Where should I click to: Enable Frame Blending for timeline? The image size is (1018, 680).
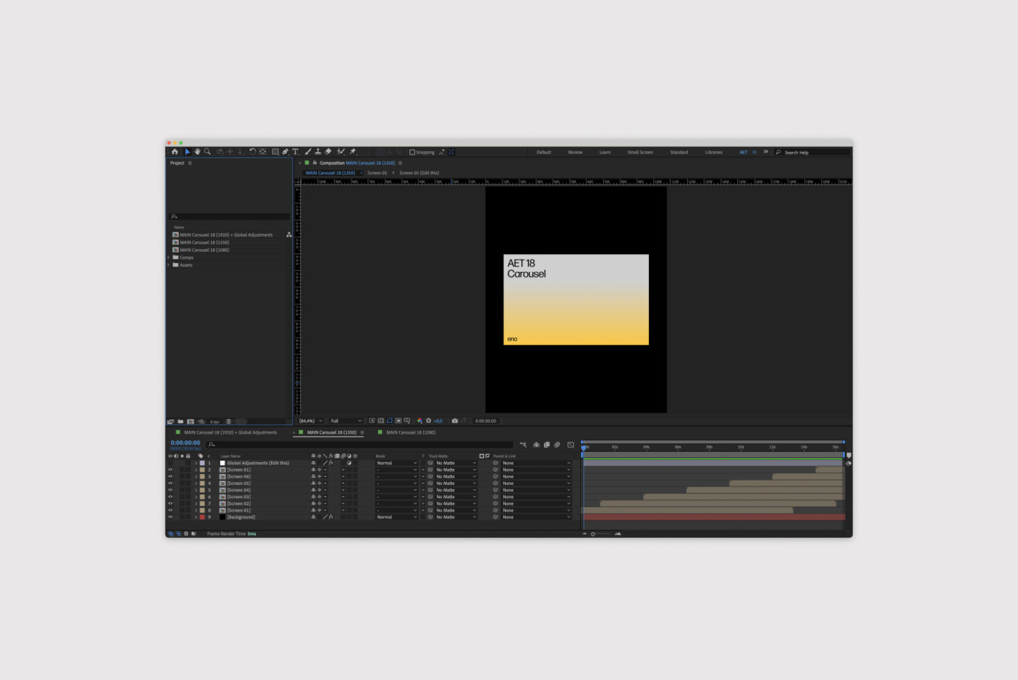tap(547, 445)
